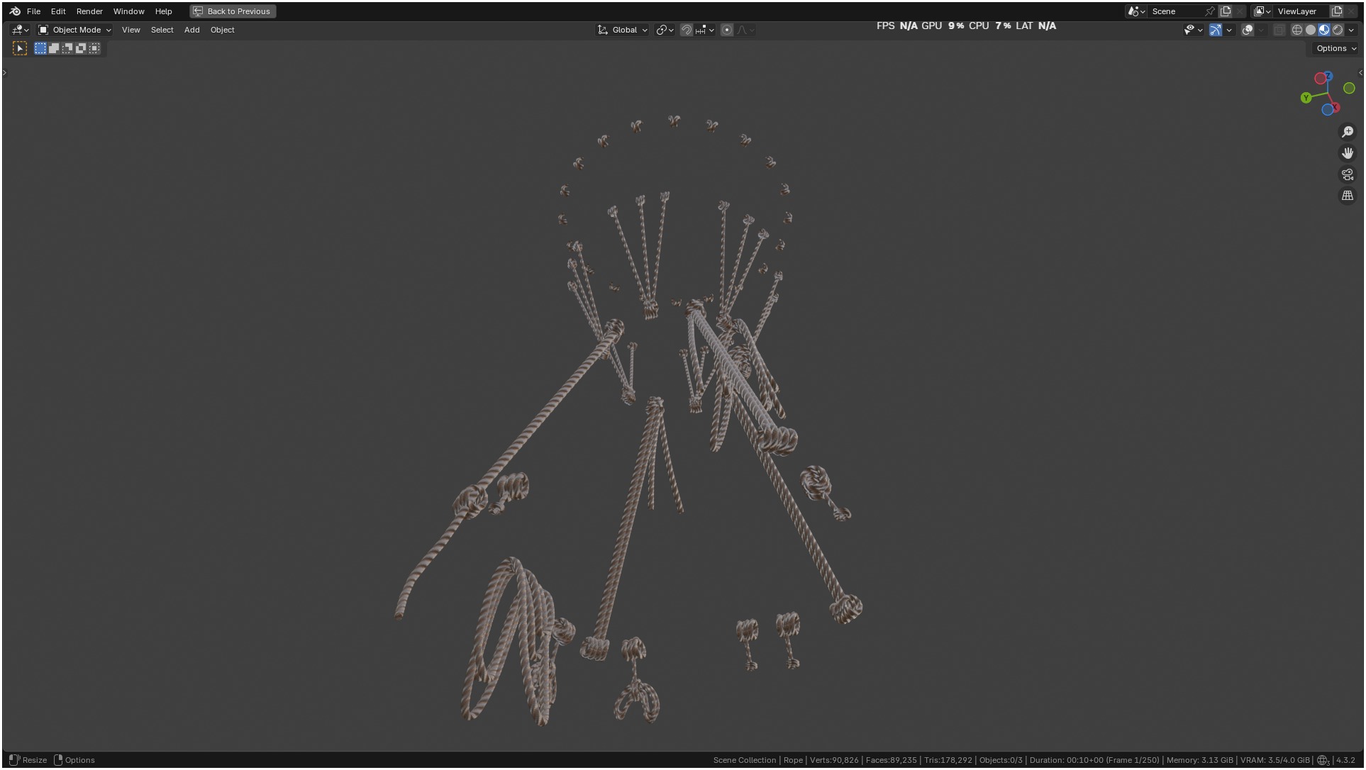
Task: Open the View menu in viewport header
Action: [x=131, y=30]
